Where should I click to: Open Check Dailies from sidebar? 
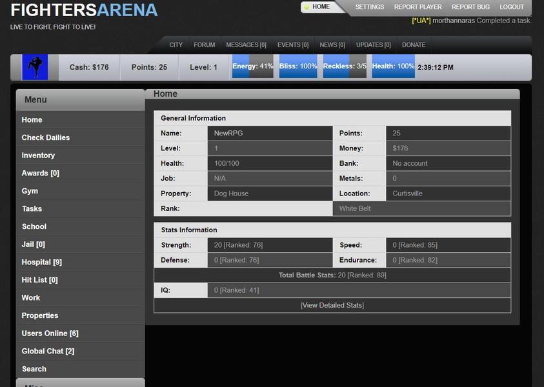coord(45,137)
